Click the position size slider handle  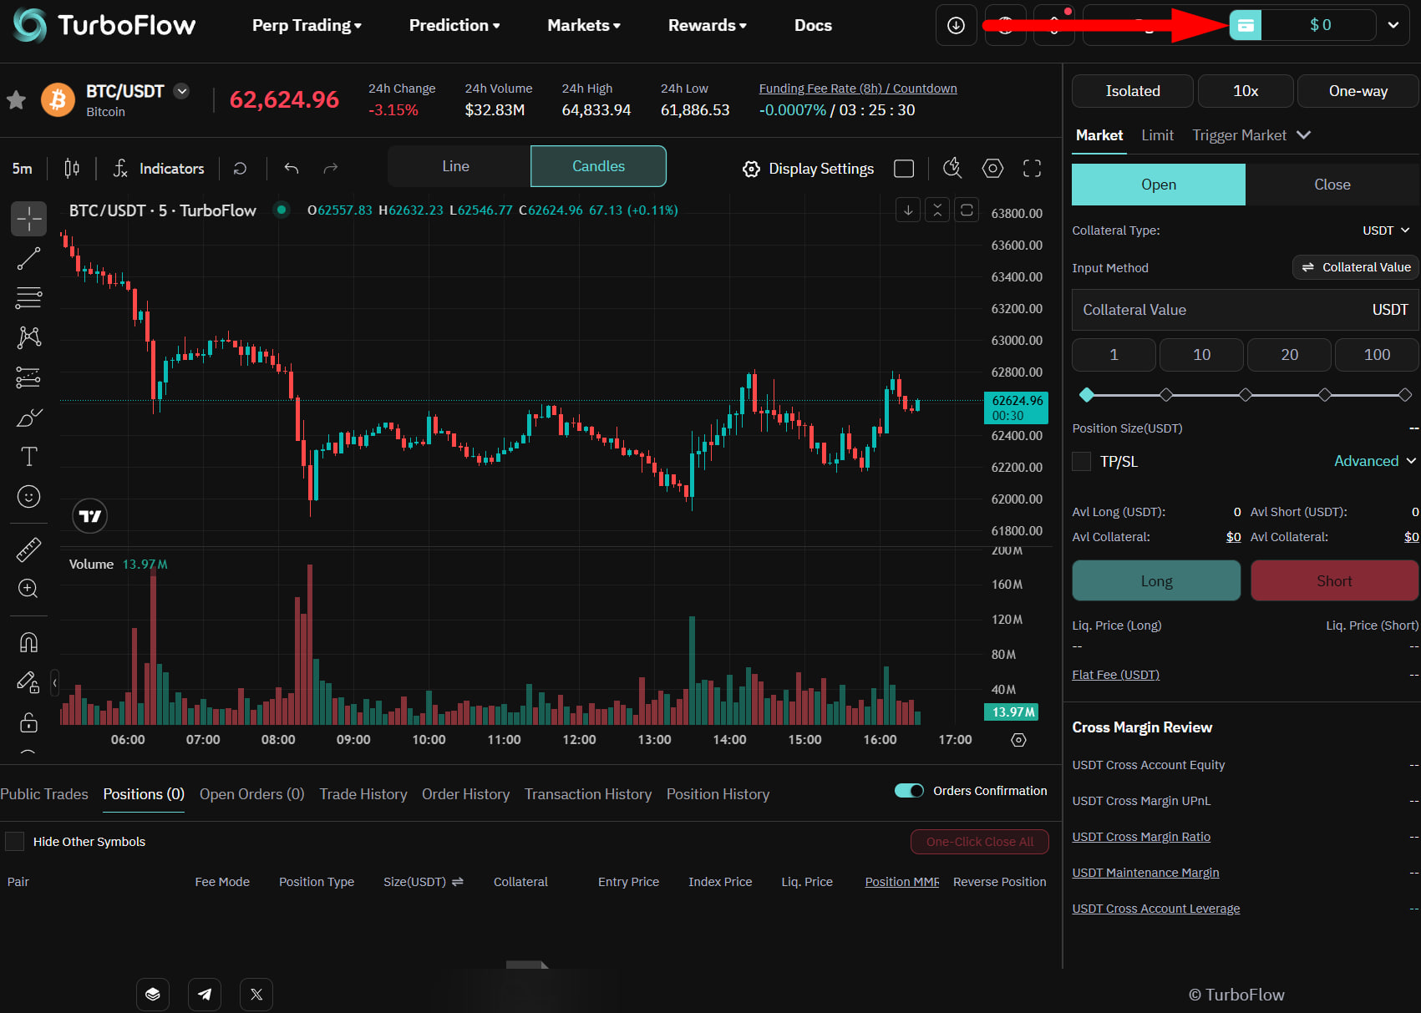pyautogui.click(x=1086, y=395)
